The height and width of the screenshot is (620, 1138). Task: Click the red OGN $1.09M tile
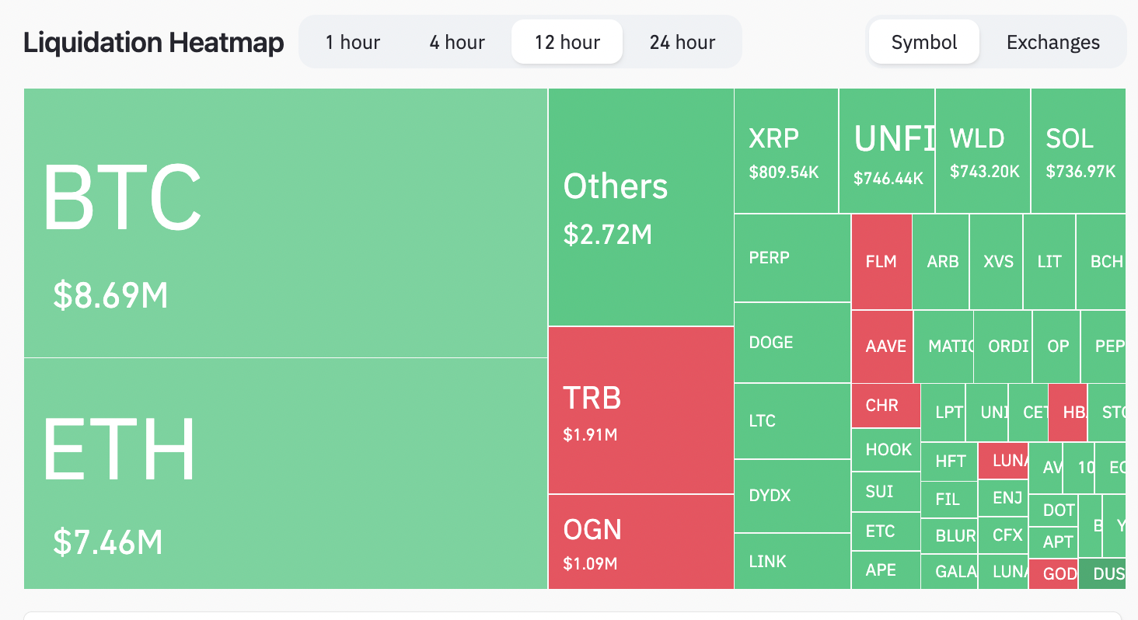641,542
